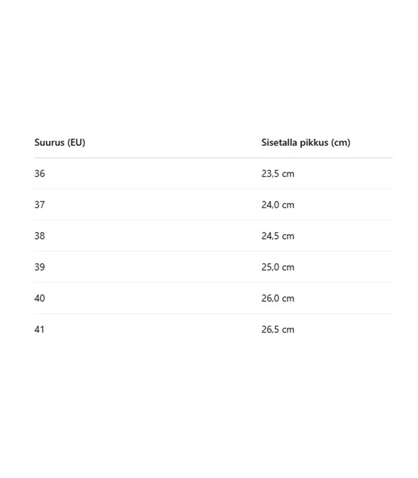Select size 37 cell
Screen dimensions: 418x478
39,204
